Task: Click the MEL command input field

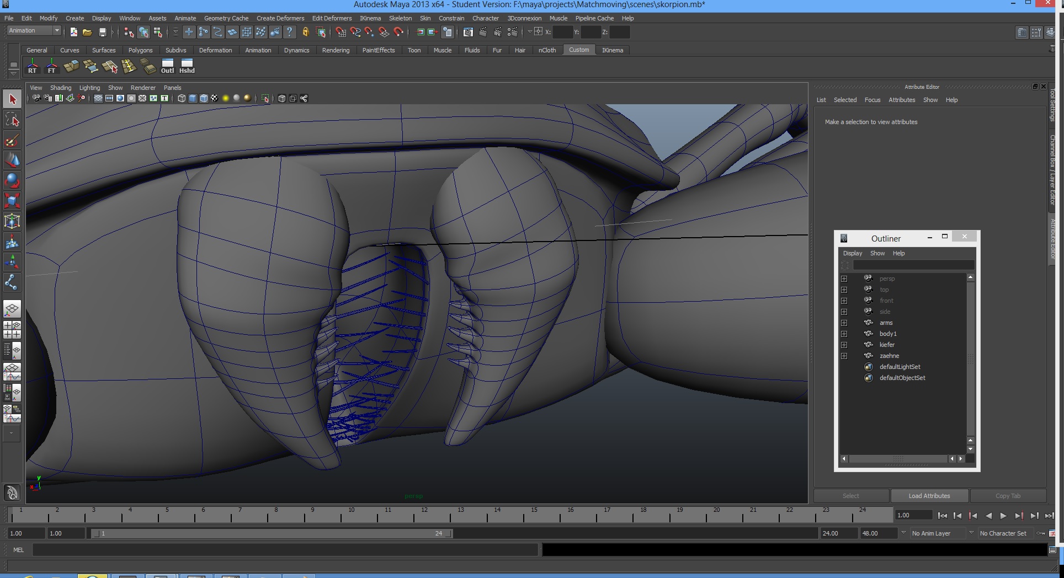Action: (x=285, y=550)
